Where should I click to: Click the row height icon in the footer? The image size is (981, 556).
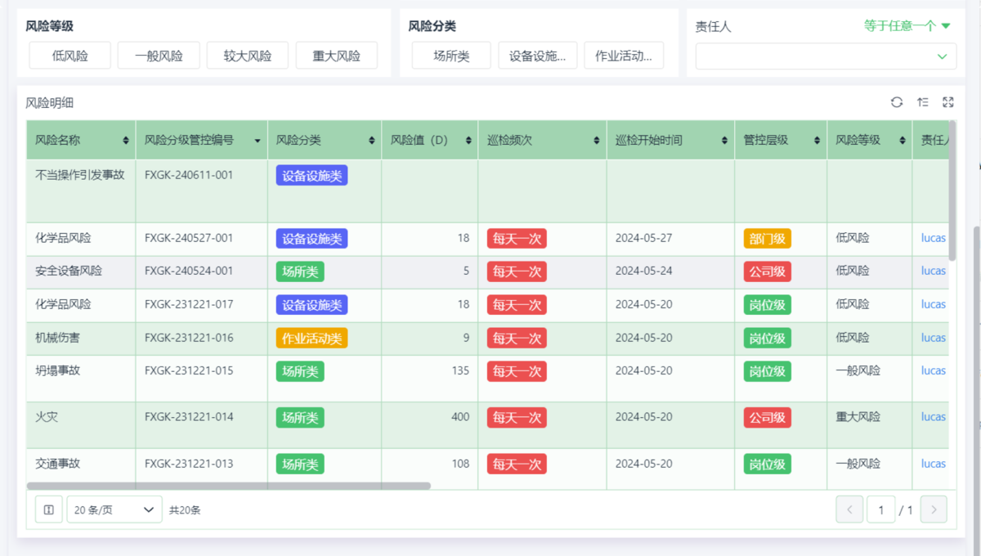click(48, 509)
